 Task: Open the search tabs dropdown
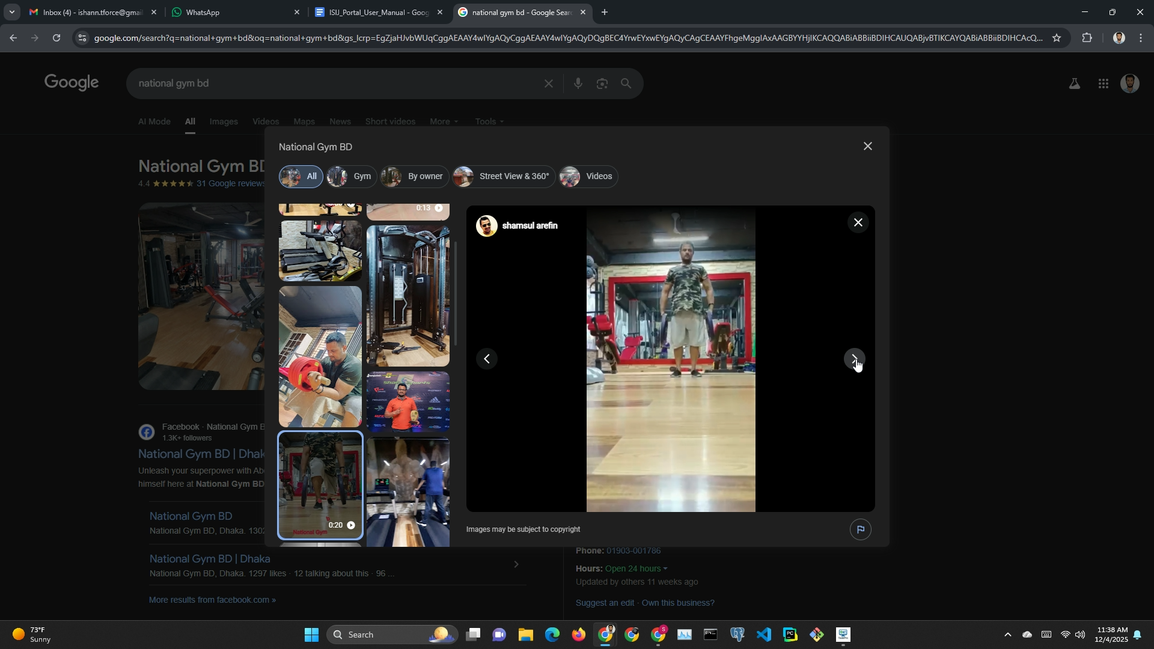coord(11,12)
